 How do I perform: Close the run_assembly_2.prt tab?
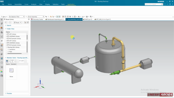tap(82, 19)
